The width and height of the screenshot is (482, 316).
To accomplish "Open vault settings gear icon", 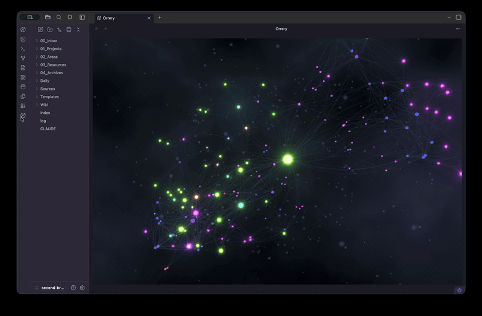I will 82,288.
